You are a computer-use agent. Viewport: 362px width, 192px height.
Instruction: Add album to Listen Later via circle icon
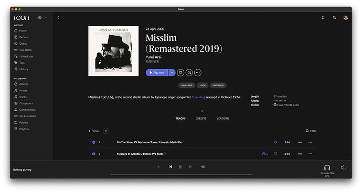point(189,73)
